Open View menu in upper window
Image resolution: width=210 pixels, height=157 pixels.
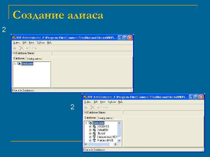tap(32, 42)
